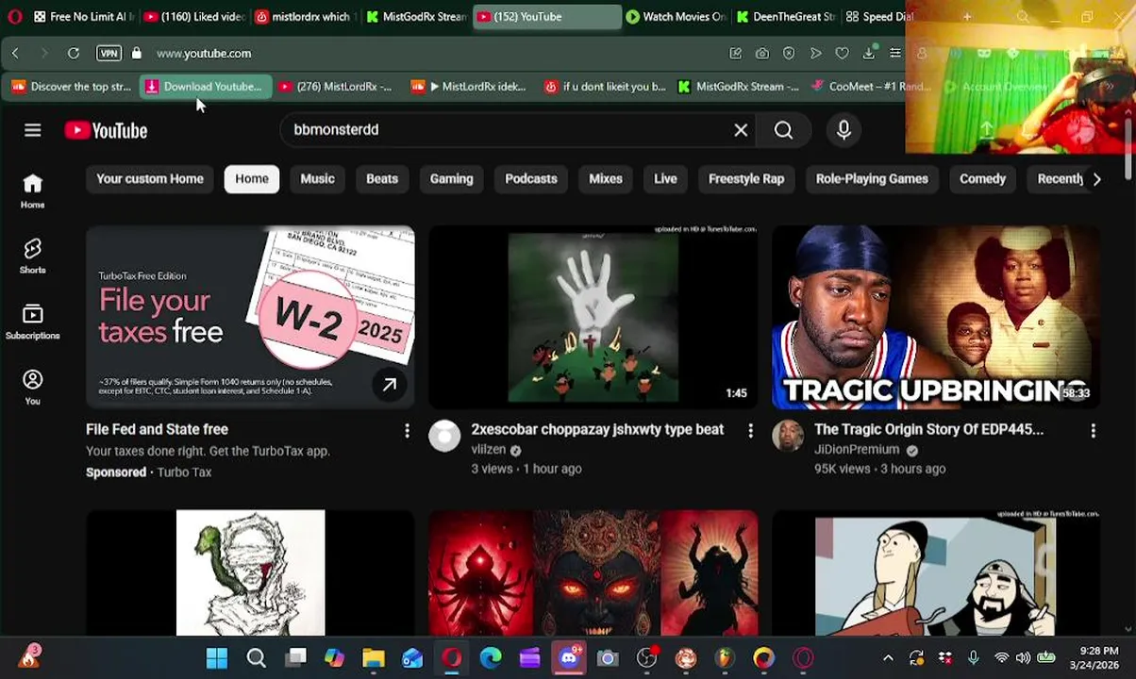Select the Comedy filter chip
Viewport: 1136px width, 679px height.
tap(982, 178)
